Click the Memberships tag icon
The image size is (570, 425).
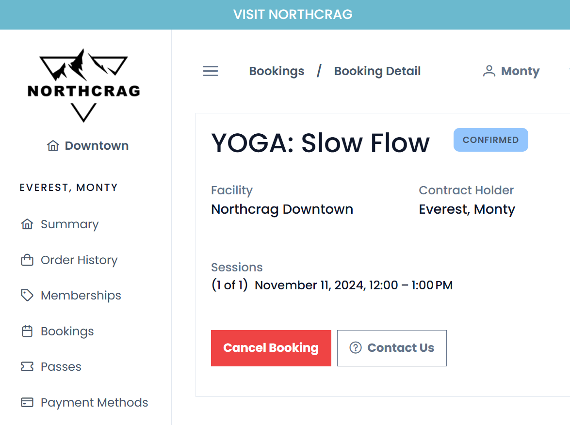point(27,296)
